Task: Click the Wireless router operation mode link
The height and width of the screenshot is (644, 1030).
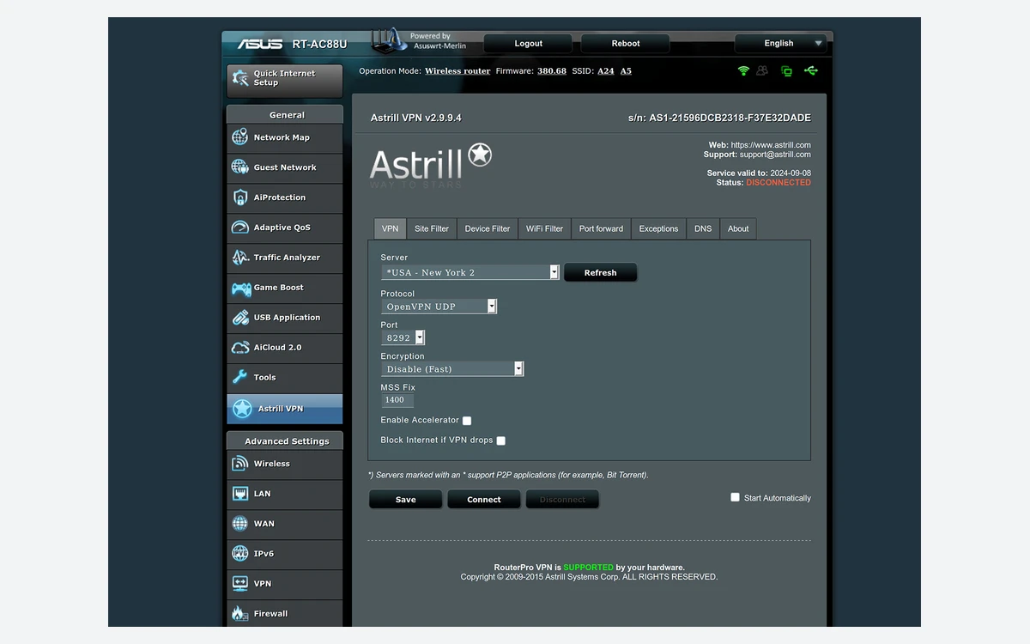Action: coord(457,71)
